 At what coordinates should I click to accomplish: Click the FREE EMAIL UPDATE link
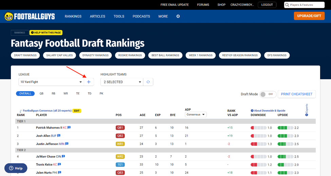[174, 5]
